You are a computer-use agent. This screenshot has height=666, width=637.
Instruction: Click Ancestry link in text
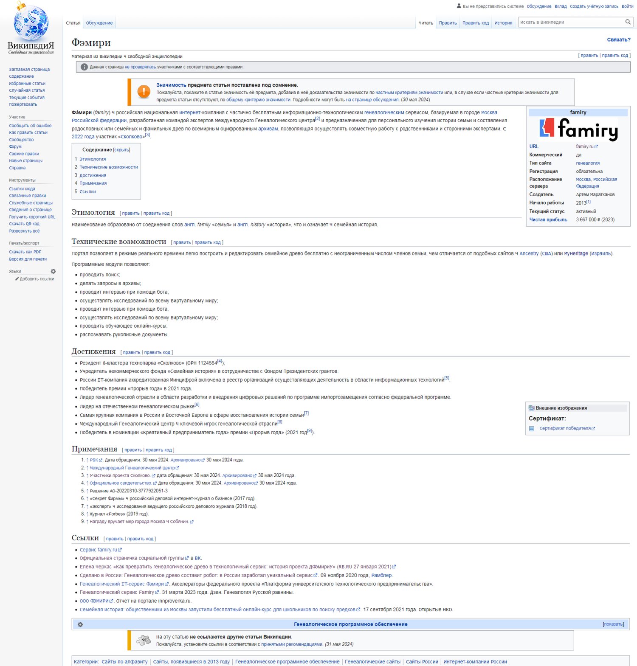[x=529, y=253]
